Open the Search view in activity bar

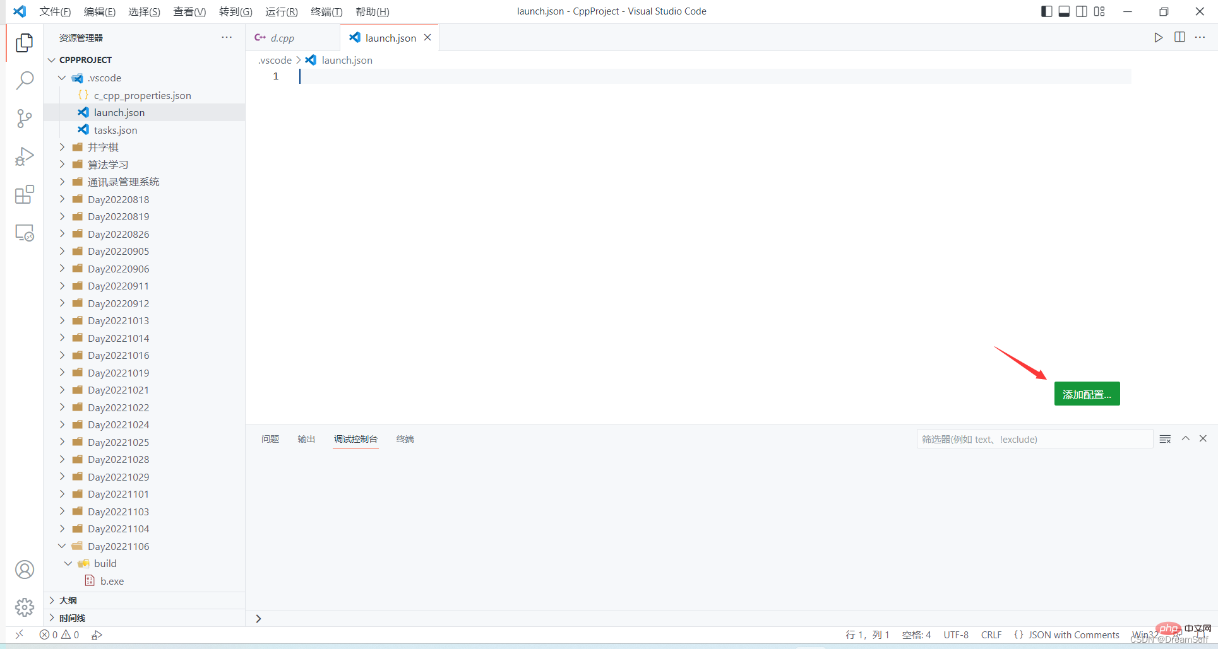pos(24,80)
